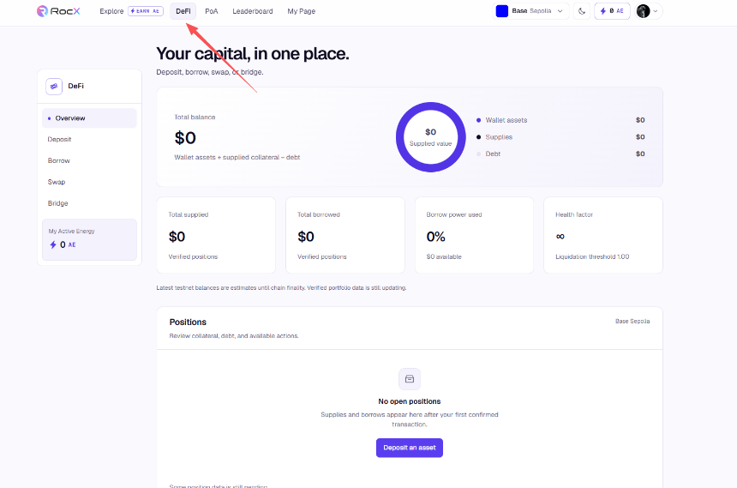Click the Supplied value donut chart
Image resolution: width=737 pixels, height=488 pixels.
[x=430, y=137]
